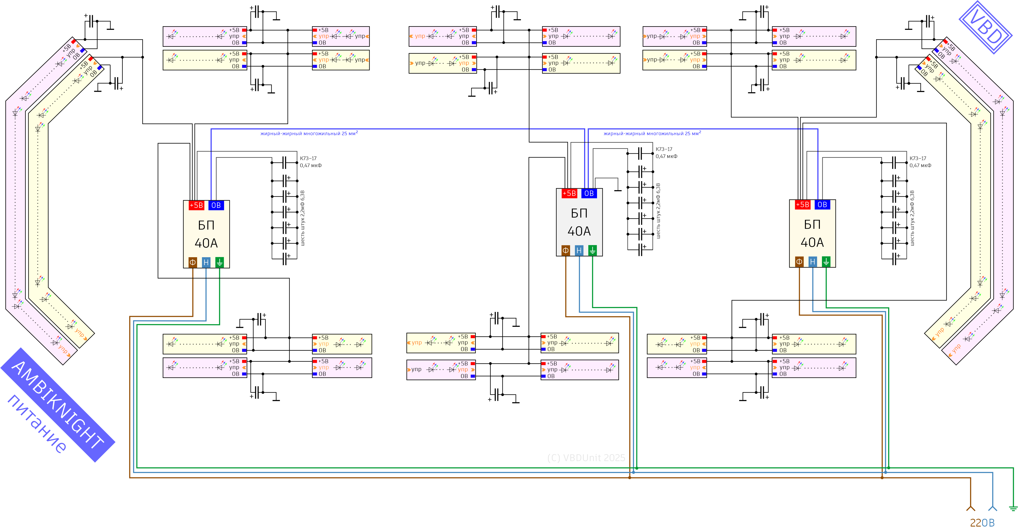Click the brown phase plug near 220В
The width and height of the screenshot is (1018, 527).
pyautogui.click(x=970, y=508)
